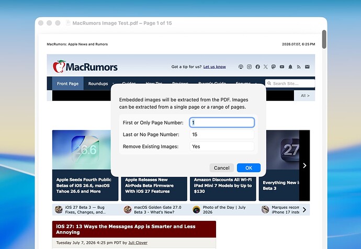The height and width of the screenshot is (249, 361).
Task: Click the next arrow on the featured carousel
Action: click(304, 165)
